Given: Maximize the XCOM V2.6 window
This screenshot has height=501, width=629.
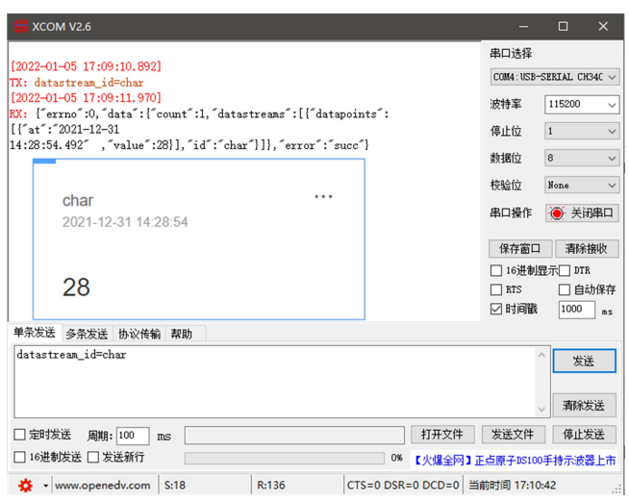Looking at the screenshot, I should click(564, 27).
